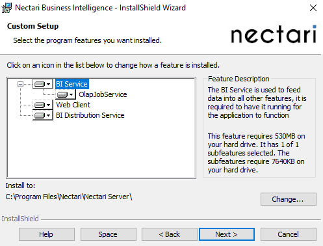Select the BI Distribution Service tree item
This screenshot has width=323, height=246.
(x=90, y=115)
